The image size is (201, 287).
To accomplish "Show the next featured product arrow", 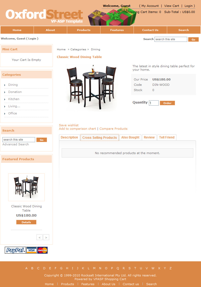I will point(46,237).
